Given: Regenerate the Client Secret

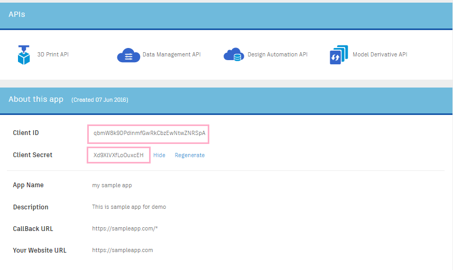Looking at the screenshot, I should click(190, 155).
